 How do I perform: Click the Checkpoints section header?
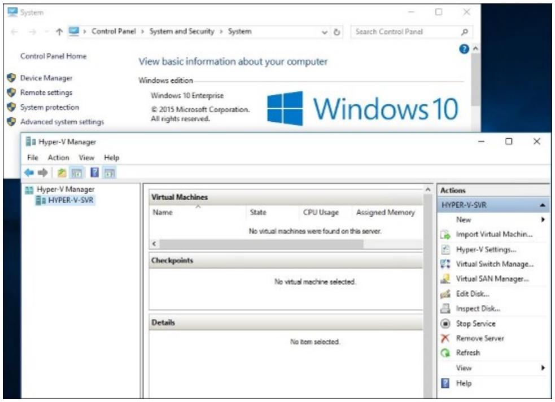(x=286, y=260)
